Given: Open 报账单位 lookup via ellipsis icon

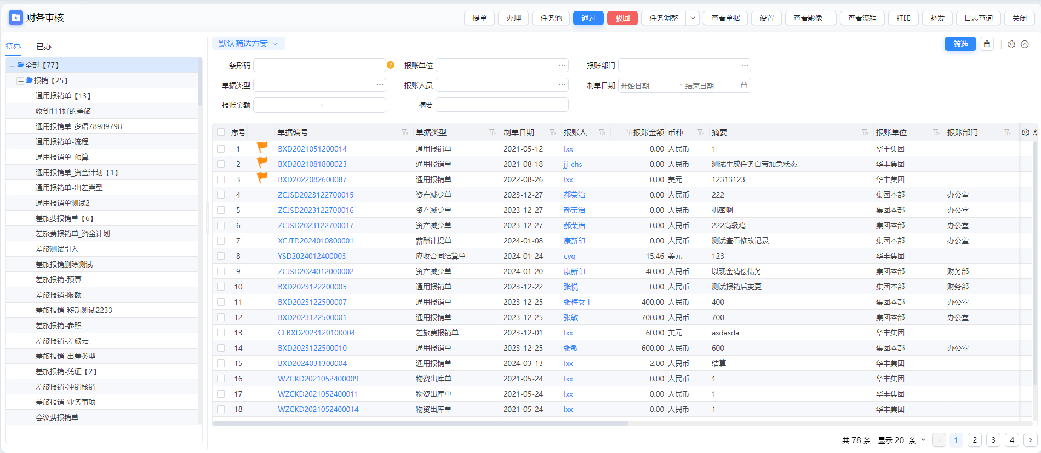Looking at the screenshot, I should 562,65.
